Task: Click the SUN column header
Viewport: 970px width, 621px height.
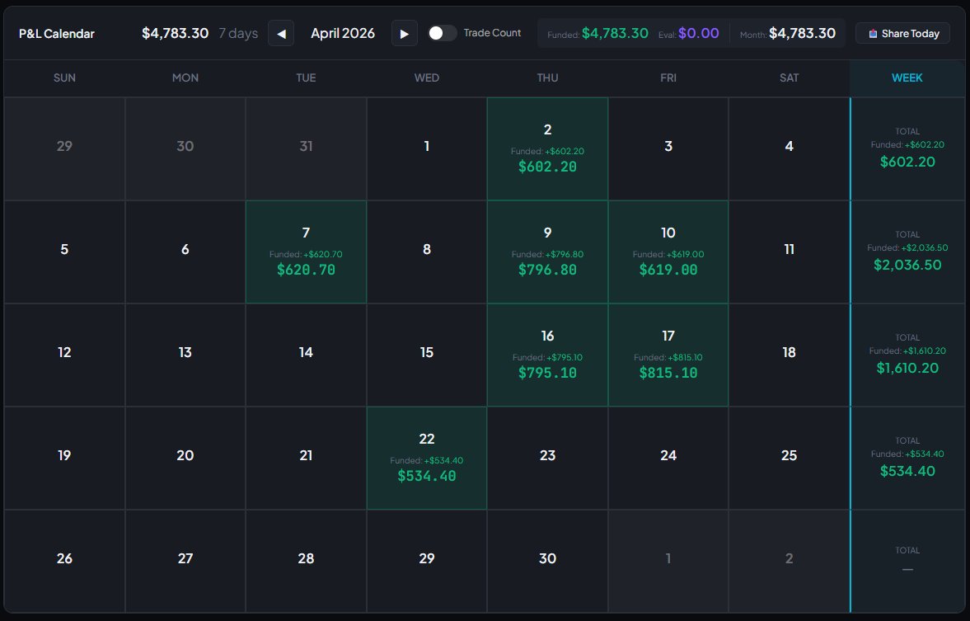Action: [x=64, y=78]
